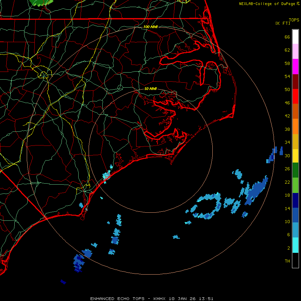
Task: Click the legend value 54
Action: pos(287,76)
